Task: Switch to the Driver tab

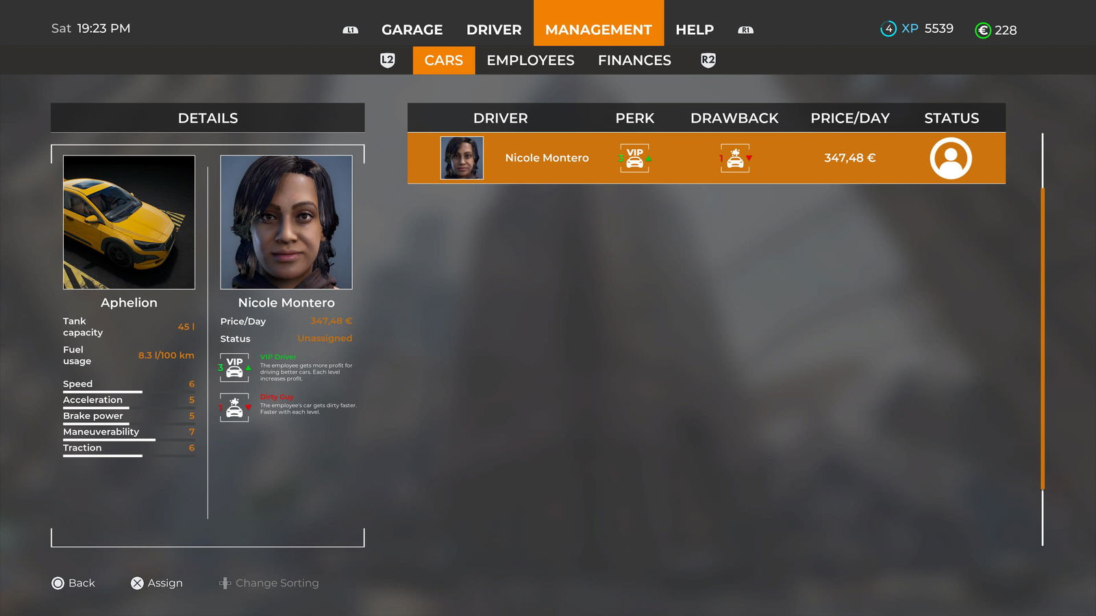Action: click(494, 30)
